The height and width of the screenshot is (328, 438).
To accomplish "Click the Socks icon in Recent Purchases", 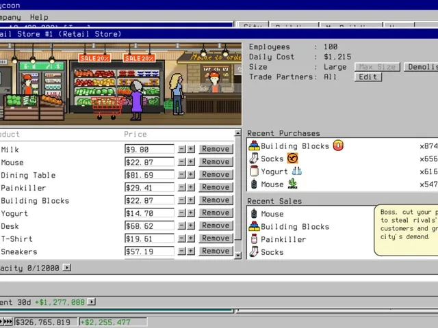I will pos(254,159).
